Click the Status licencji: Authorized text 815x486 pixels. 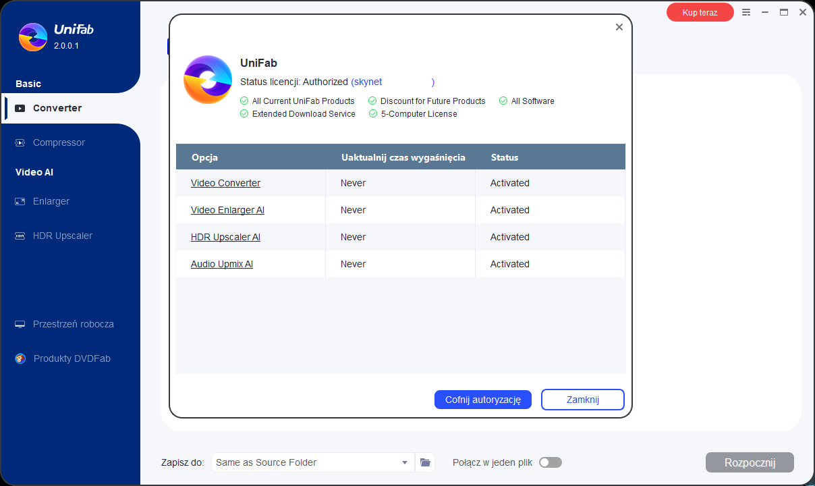[294, 82]
